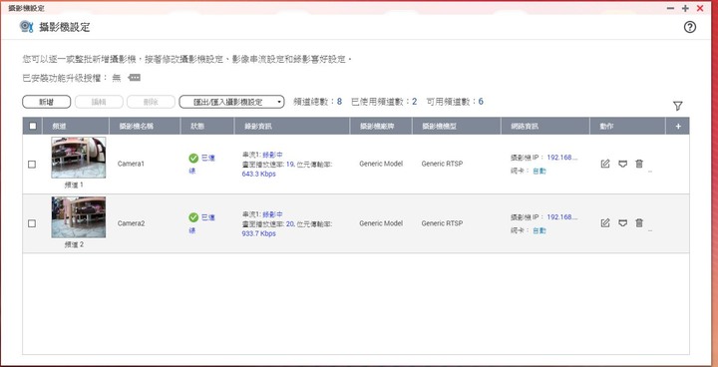Toggle select-all checkbox in table header
The image size is (718, 367).
click(33, 126)
